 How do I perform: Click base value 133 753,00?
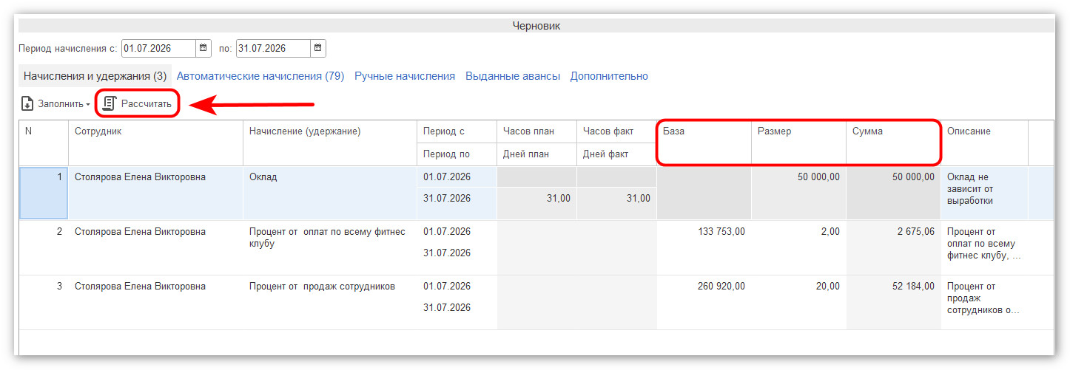[704, 247]
